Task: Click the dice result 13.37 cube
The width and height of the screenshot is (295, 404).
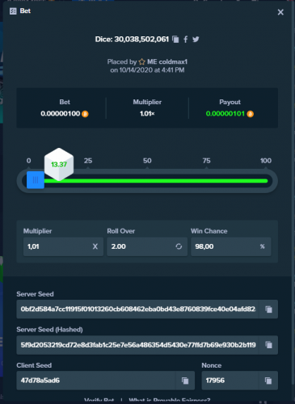Action: (x=59, y=164)
